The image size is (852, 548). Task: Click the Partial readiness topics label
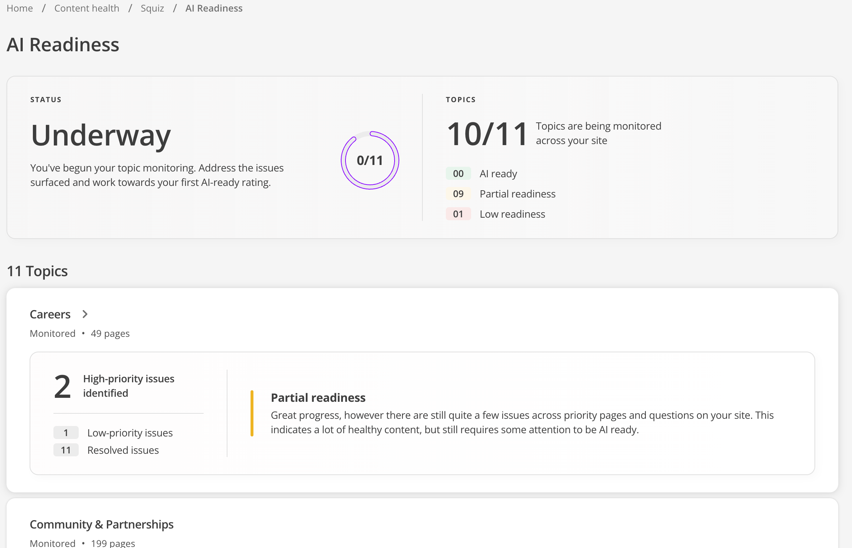(517, 194)
